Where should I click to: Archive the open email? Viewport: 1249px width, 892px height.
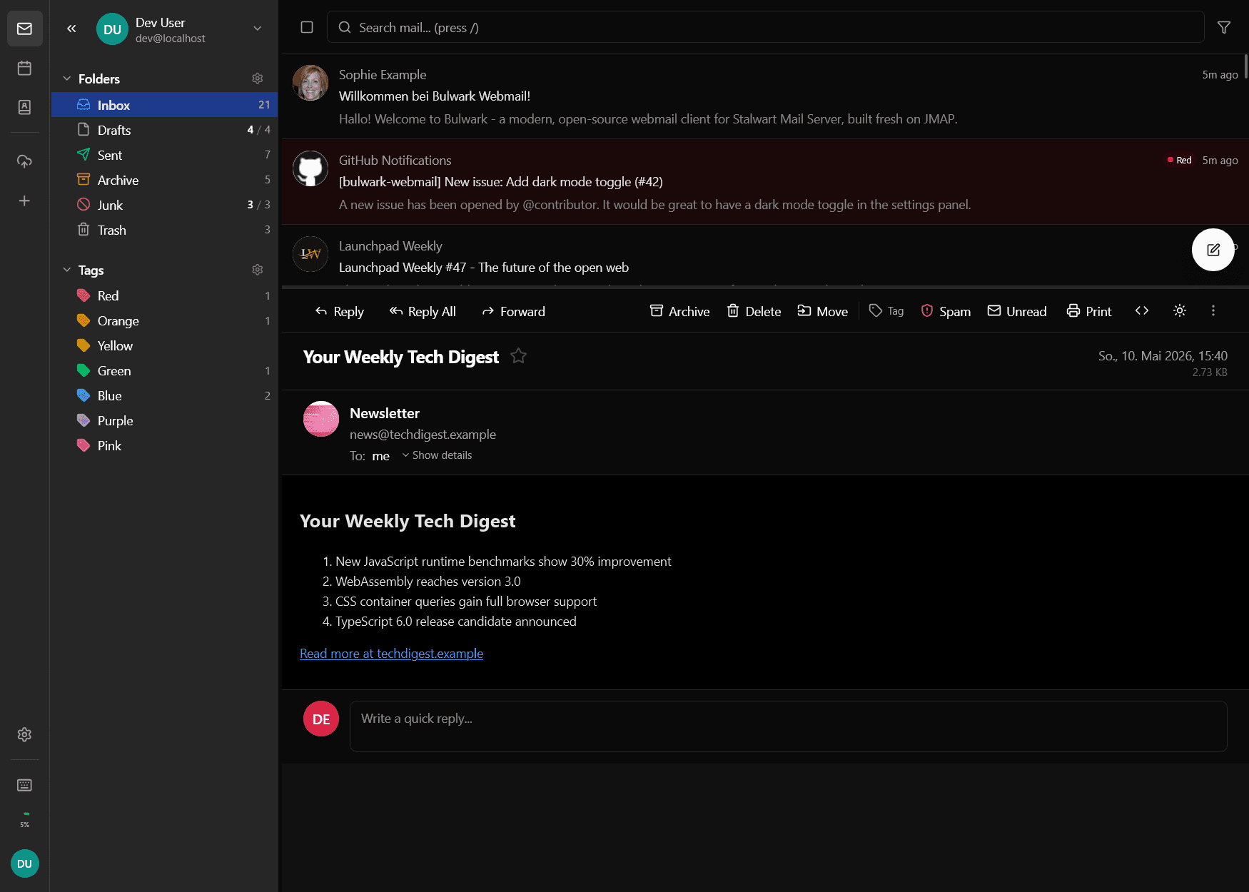point(679,311)
